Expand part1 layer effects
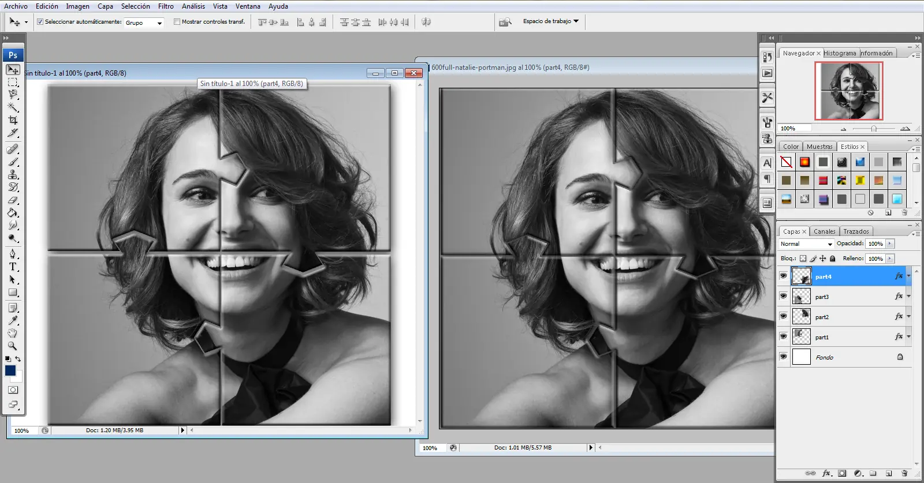924x483 pixels. click(908, 336)
